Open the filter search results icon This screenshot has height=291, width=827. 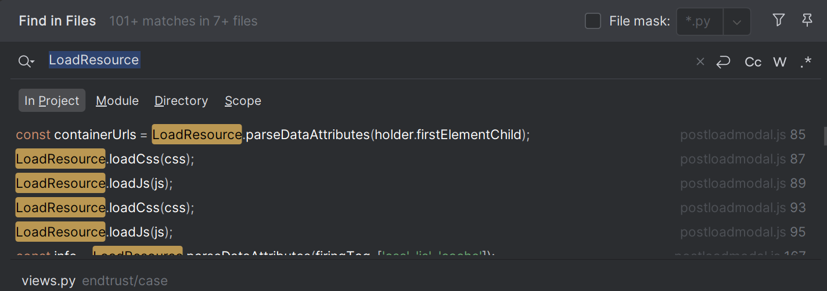click(779, 21)
